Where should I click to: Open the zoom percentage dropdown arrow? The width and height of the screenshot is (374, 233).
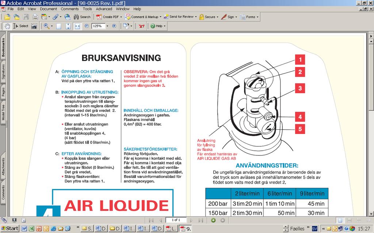pyautogui.click(x=107, y=26)
